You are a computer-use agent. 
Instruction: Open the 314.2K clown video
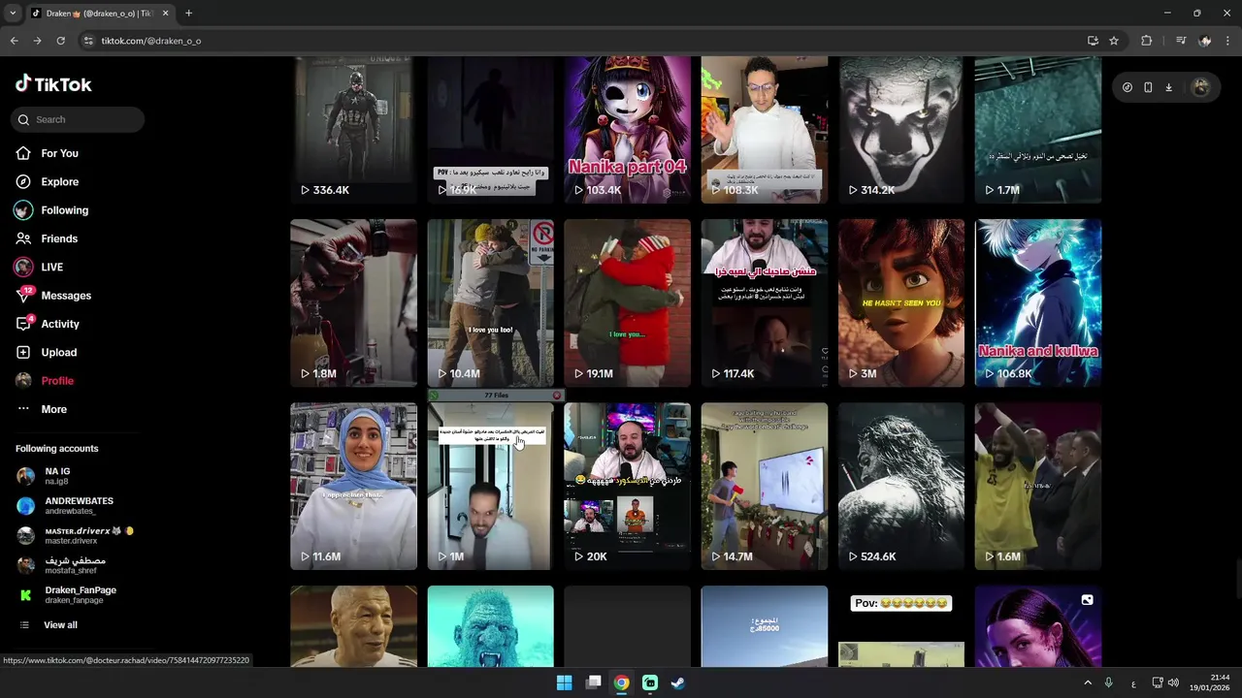pyautogui.click(x=900, y=130)
